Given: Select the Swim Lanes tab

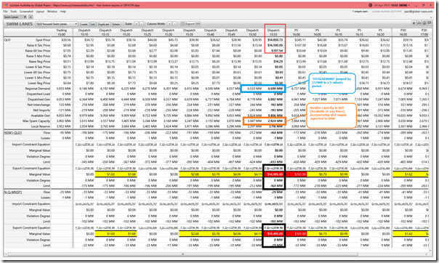Looking at the screenshot, I should coord(11,17).
